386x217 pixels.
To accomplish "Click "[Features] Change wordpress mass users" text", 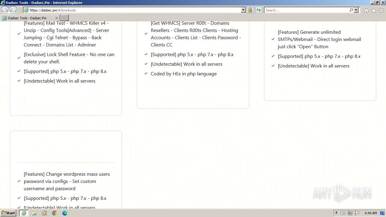I will (x=67, y=174).
